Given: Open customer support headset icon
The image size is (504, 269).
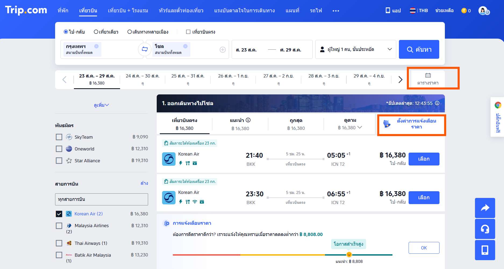Looking at the screenshot, I should 485,229.
